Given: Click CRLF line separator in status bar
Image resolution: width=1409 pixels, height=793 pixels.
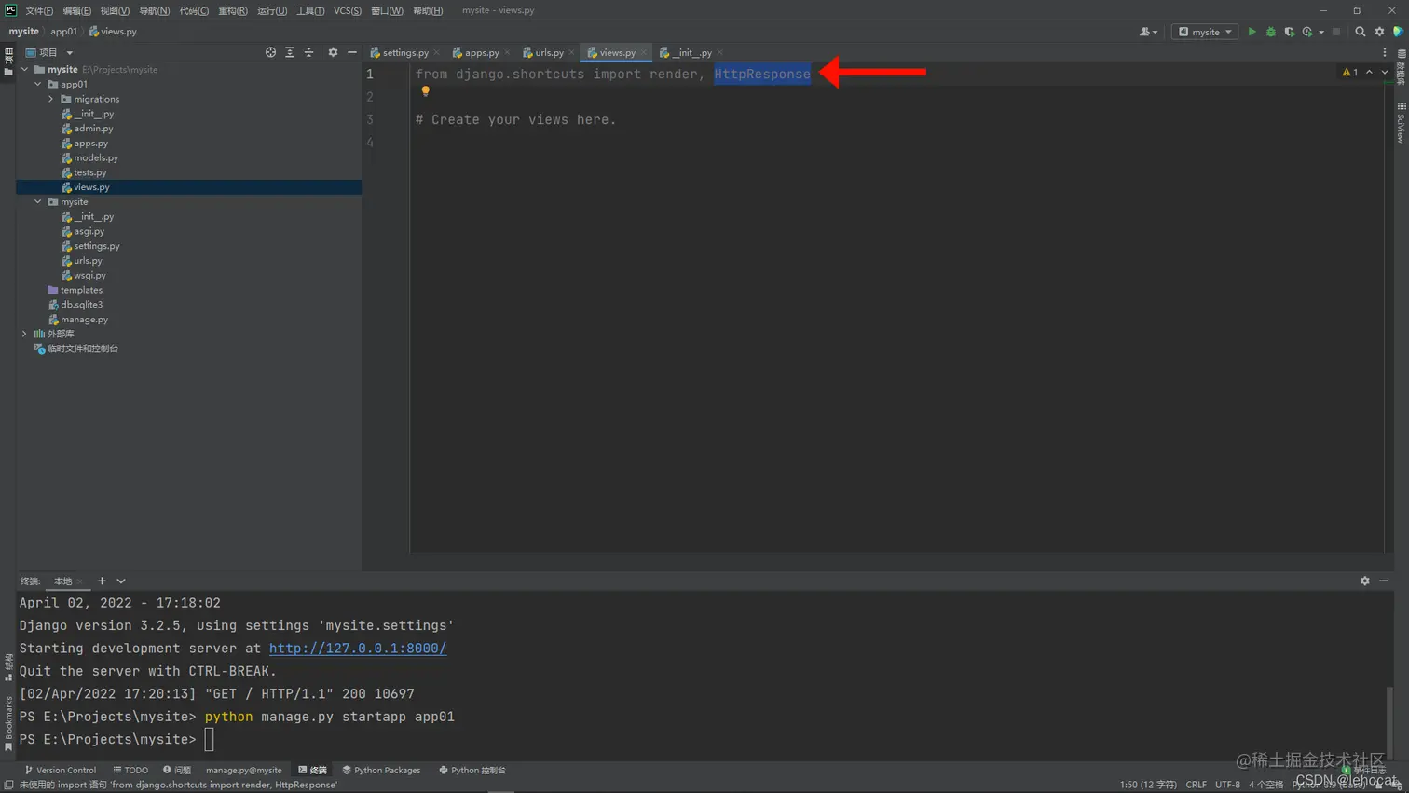Looking at the screenshot, I should [x=1197, y=785].
